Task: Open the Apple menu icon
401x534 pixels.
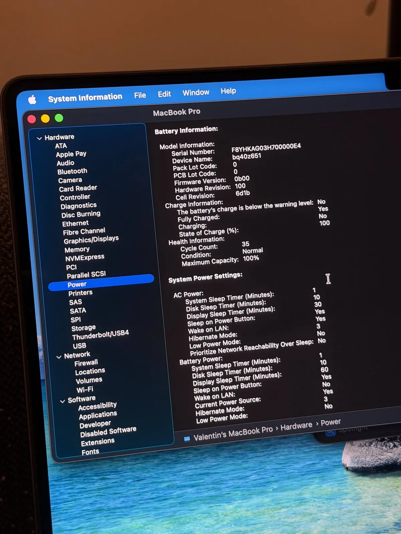Action: tap(32, 99)
